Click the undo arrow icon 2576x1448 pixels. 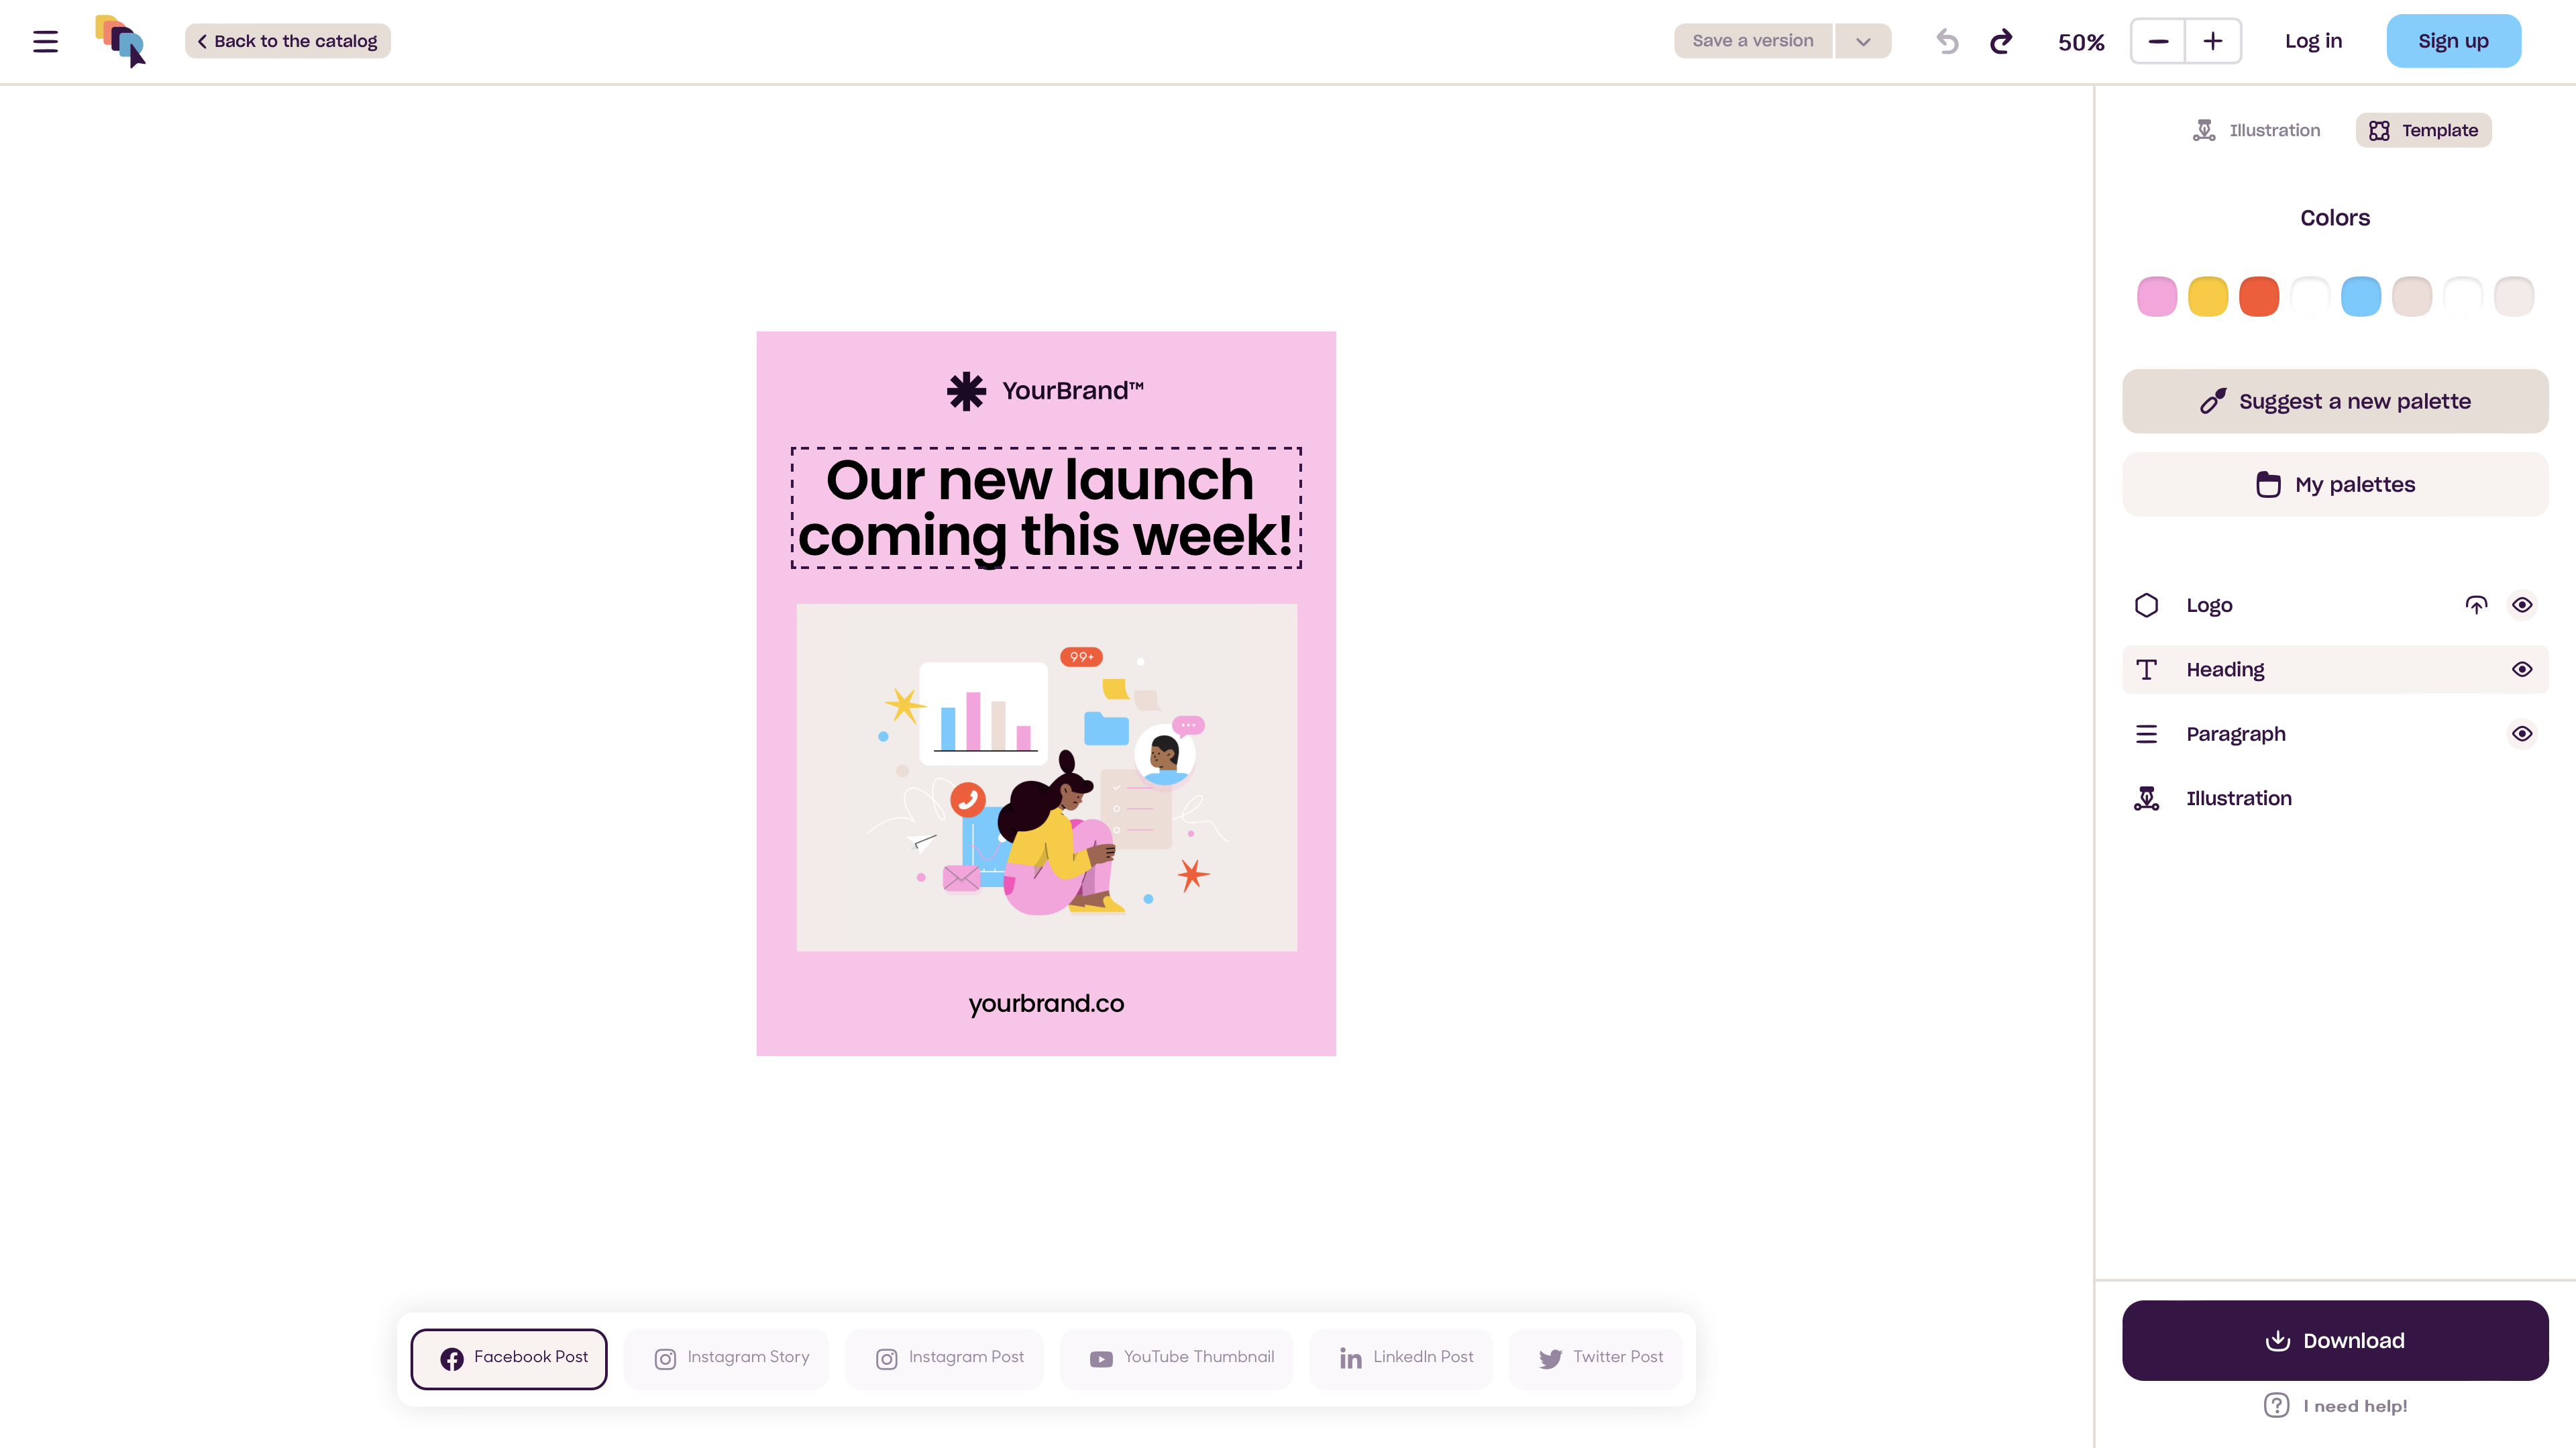pyautogui.click(x=1947, y=41)
